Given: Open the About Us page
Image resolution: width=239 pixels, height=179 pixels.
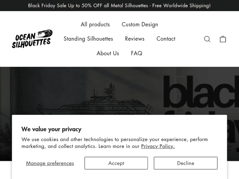Looking at the screenshot, I should pyautogui.click(x=108, y=53).
